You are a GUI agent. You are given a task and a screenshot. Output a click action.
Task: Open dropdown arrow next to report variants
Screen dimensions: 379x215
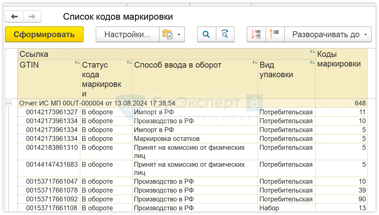pyautogui.click(x=179, y=35)
